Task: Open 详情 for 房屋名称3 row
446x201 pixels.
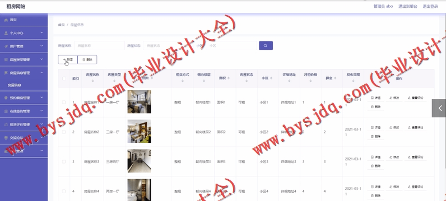Action: [x=376, y=157]
